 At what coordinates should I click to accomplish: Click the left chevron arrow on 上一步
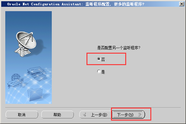coord(85,114)
